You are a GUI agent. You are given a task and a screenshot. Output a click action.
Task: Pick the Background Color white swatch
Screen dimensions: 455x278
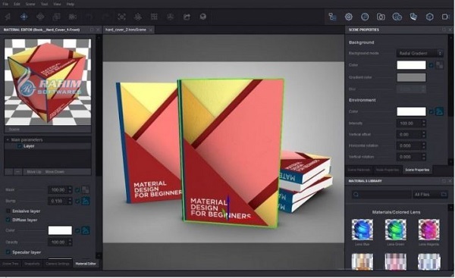coord(411,65)
